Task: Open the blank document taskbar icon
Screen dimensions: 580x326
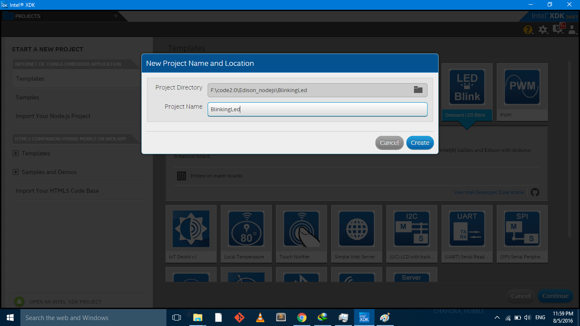Action: click(x=218, y=318)
